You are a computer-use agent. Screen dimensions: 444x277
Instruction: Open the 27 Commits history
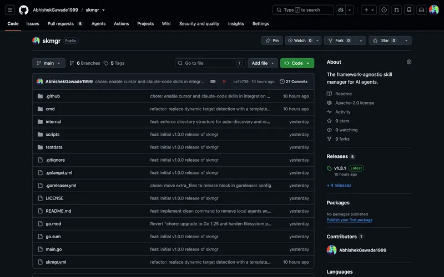click(x=294, y=81)
